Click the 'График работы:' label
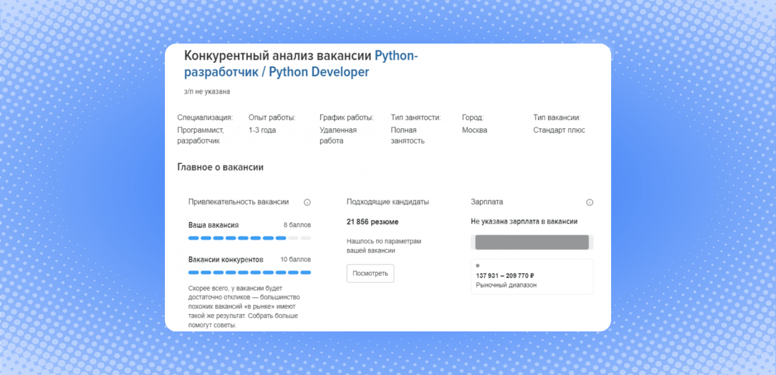The height and width of the screenshot is (375, 776). click(347, 117)
